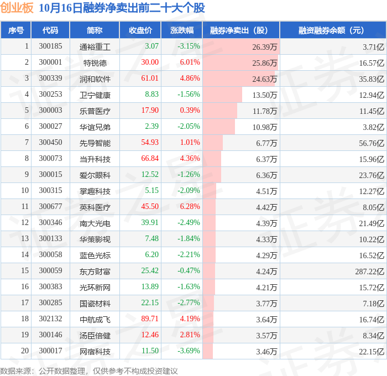Click net short sale 25.86万
This screenshot has height=376, width=387.
(265, 63)
